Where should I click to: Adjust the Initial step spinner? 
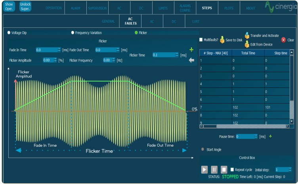(290, 169)
